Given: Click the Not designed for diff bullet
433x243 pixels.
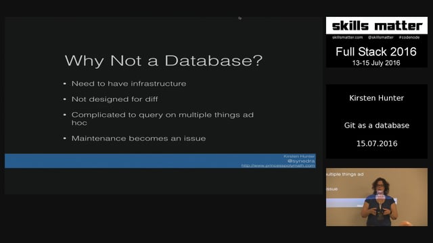Looking at the screenshot, I should tap(114, 99).
